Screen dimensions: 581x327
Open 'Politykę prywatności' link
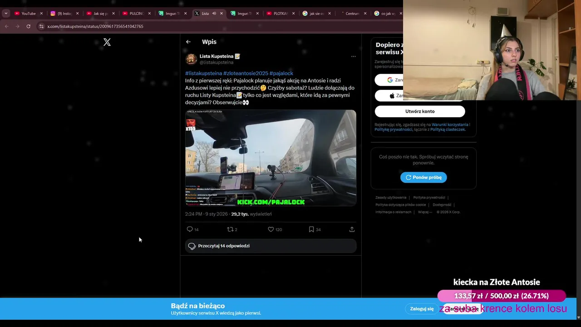(x=393, y=129)
